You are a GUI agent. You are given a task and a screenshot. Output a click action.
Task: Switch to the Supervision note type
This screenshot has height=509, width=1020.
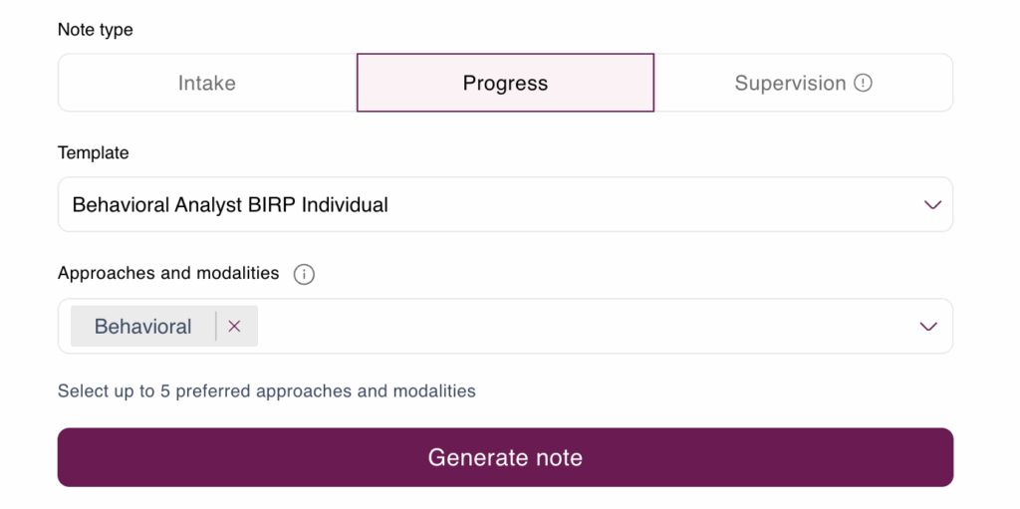804,83
